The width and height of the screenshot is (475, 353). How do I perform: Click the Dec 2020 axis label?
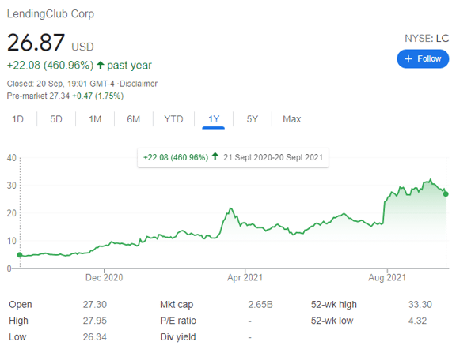(104, 277)
